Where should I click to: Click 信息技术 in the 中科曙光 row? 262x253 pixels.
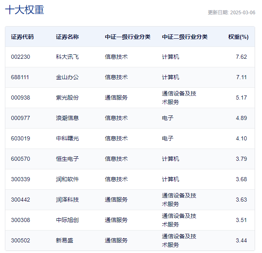[x=116, y=139]
